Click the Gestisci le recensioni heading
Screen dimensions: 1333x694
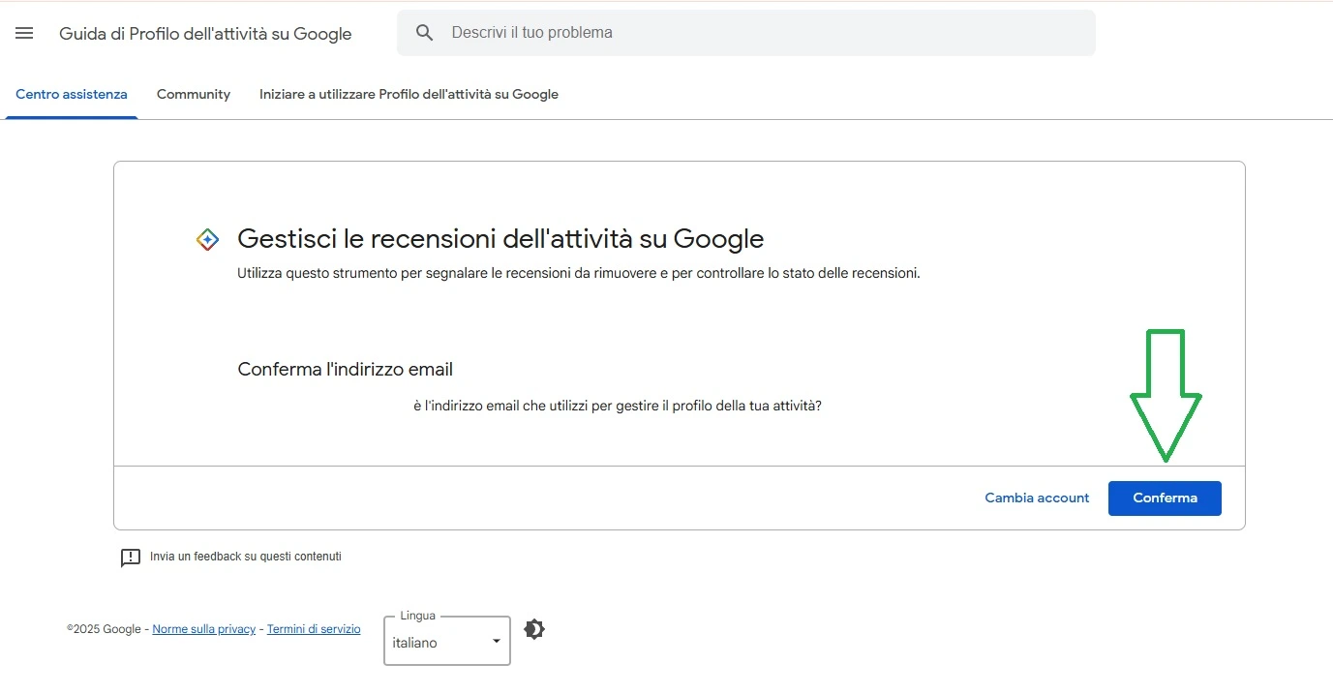500,239
